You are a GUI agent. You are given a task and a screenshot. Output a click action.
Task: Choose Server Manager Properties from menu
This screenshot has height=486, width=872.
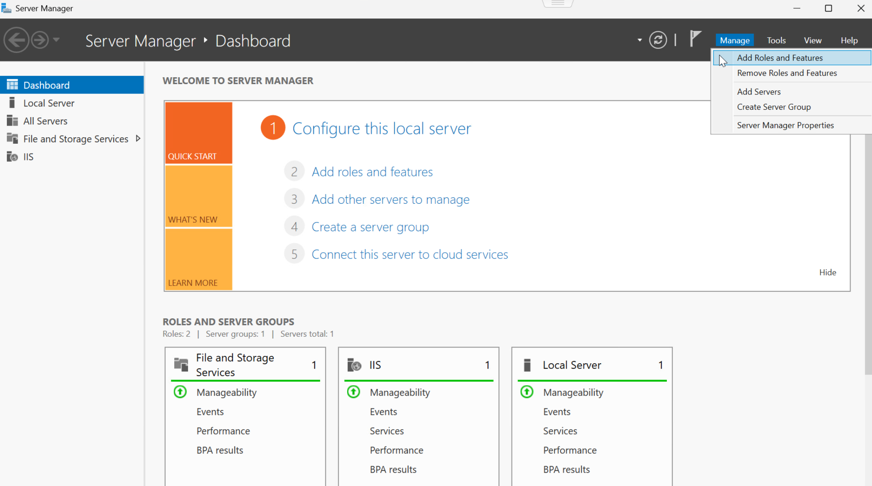point(785,125)
